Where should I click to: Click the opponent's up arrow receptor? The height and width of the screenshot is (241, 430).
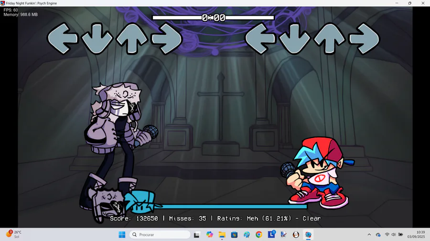point(132,38)
